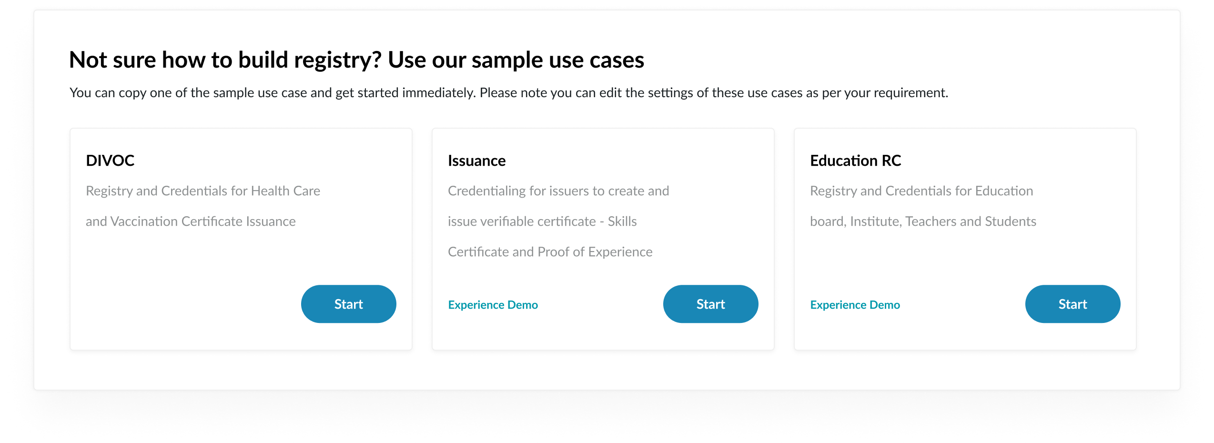This screenshot has width=1214, height=443.
Task: Select the Issuance card heading
Action: pyautogui.click(x=476, y=161)
